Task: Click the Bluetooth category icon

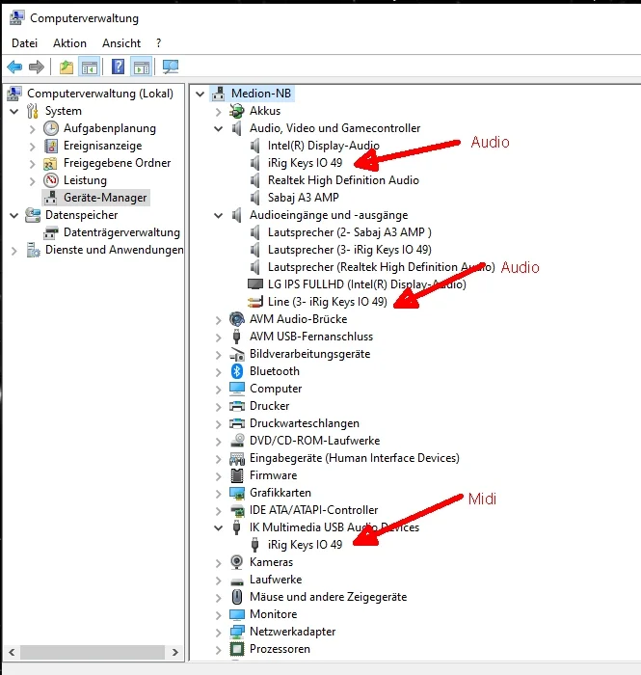Action: 236,371
